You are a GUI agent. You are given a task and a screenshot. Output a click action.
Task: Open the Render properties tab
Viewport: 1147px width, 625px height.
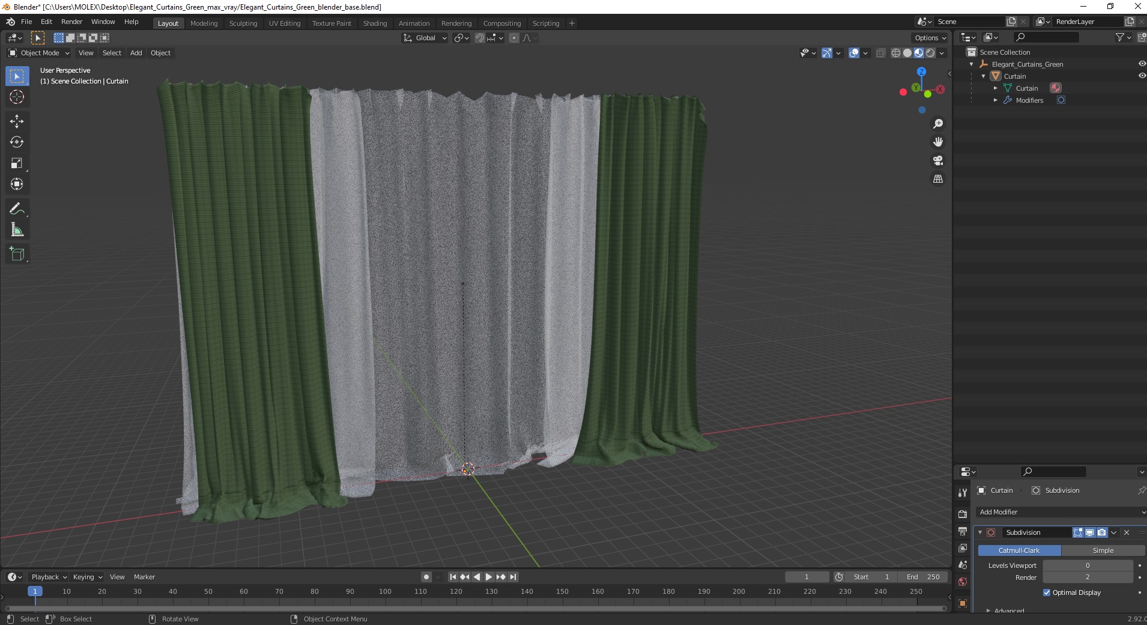963,514
